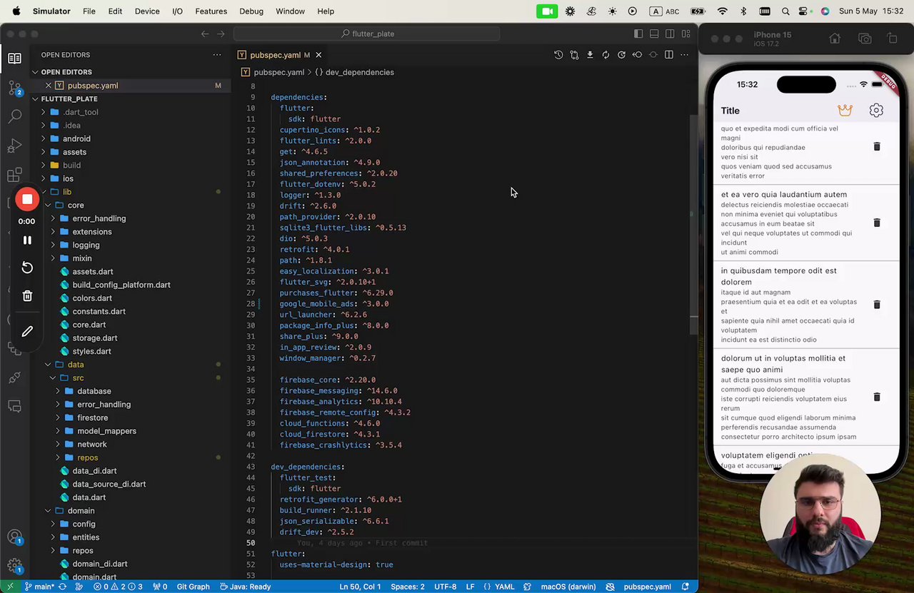Image resolution: width=914 pixels, height=593 pixels.
Task: Click the circular reload arrow icon in editor toolbar
Action: pyautogui.click(x=621, y=55)
